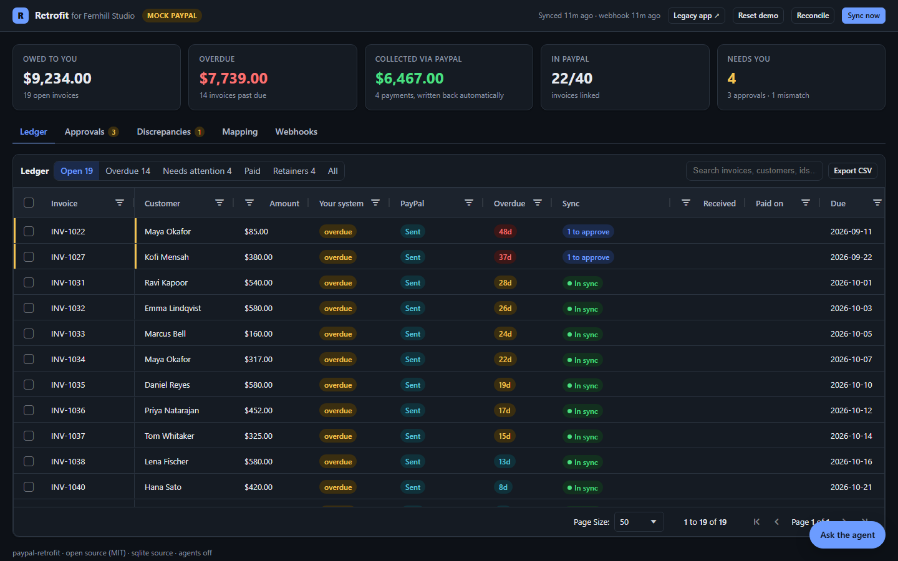This screenshot has width=898, height=561.
Task: Open the Overdue column filter icon
Action: click(x=538, y=203)
